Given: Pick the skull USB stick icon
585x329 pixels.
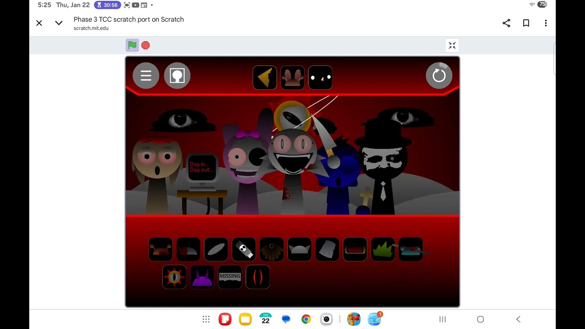Looking at the screenshot, I should [244, 249].
